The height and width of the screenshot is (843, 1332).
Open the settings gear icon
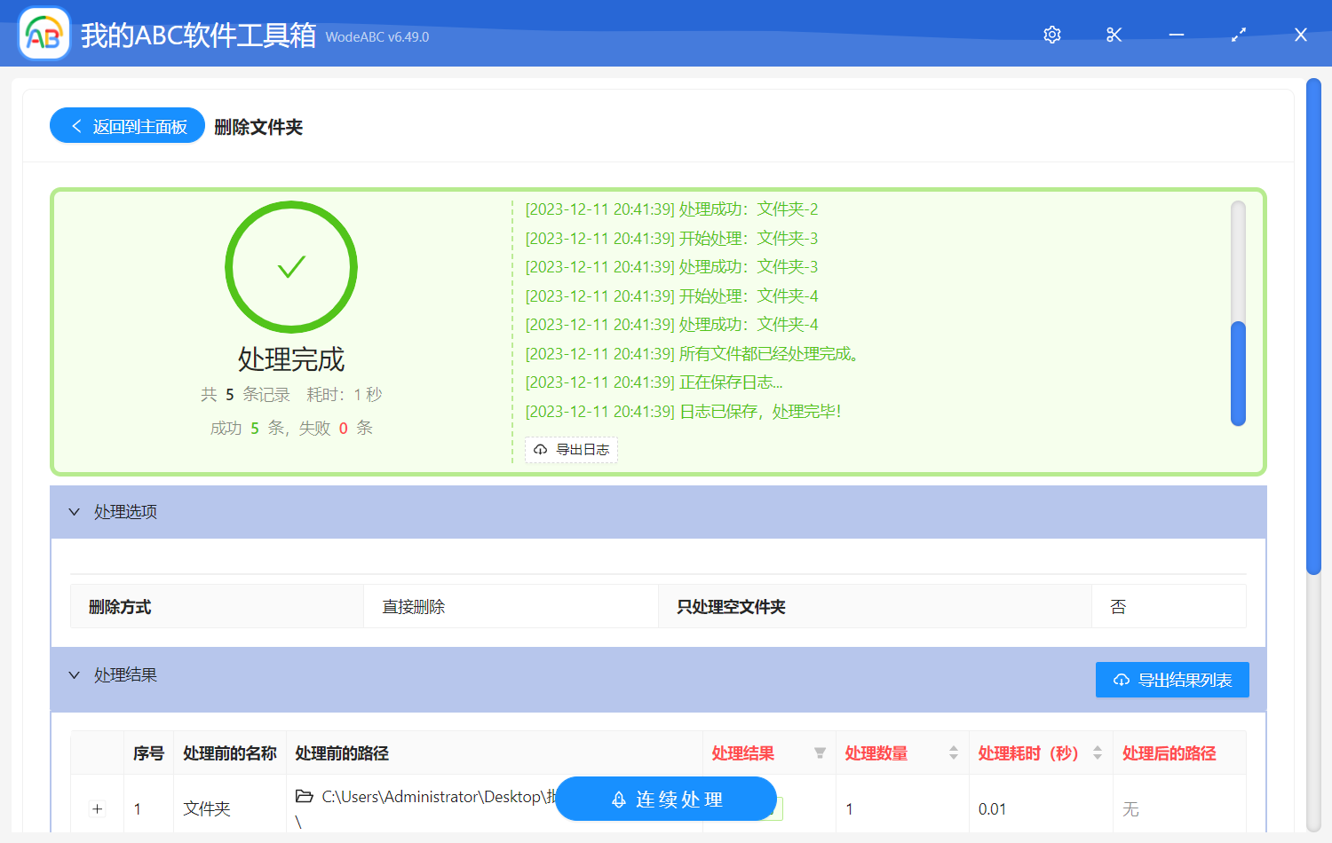point(1052,35)
